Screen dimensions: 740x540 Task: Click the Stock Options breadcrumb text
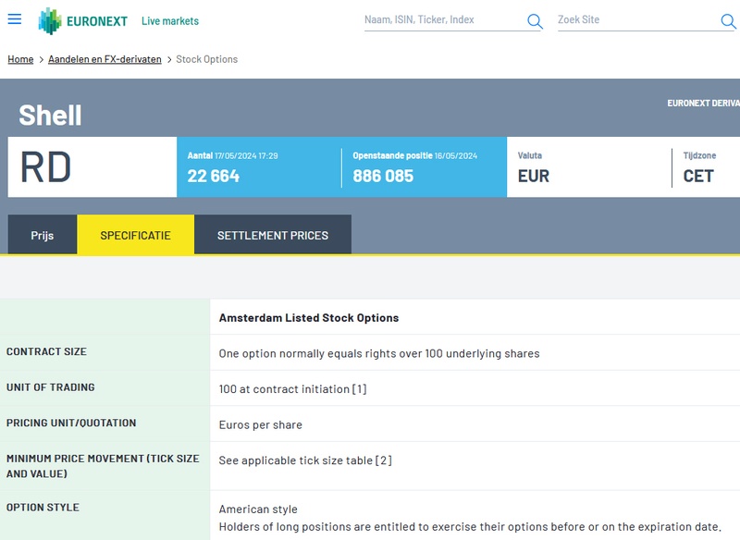coord(206,59)
